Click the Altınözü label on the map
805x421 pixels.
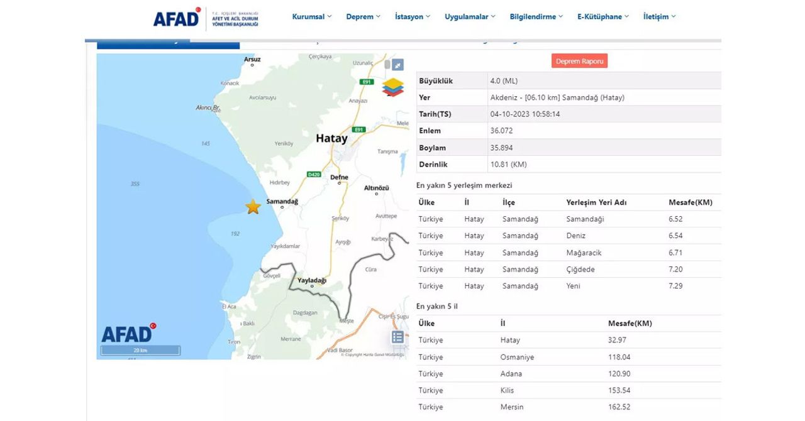point(377,188)
